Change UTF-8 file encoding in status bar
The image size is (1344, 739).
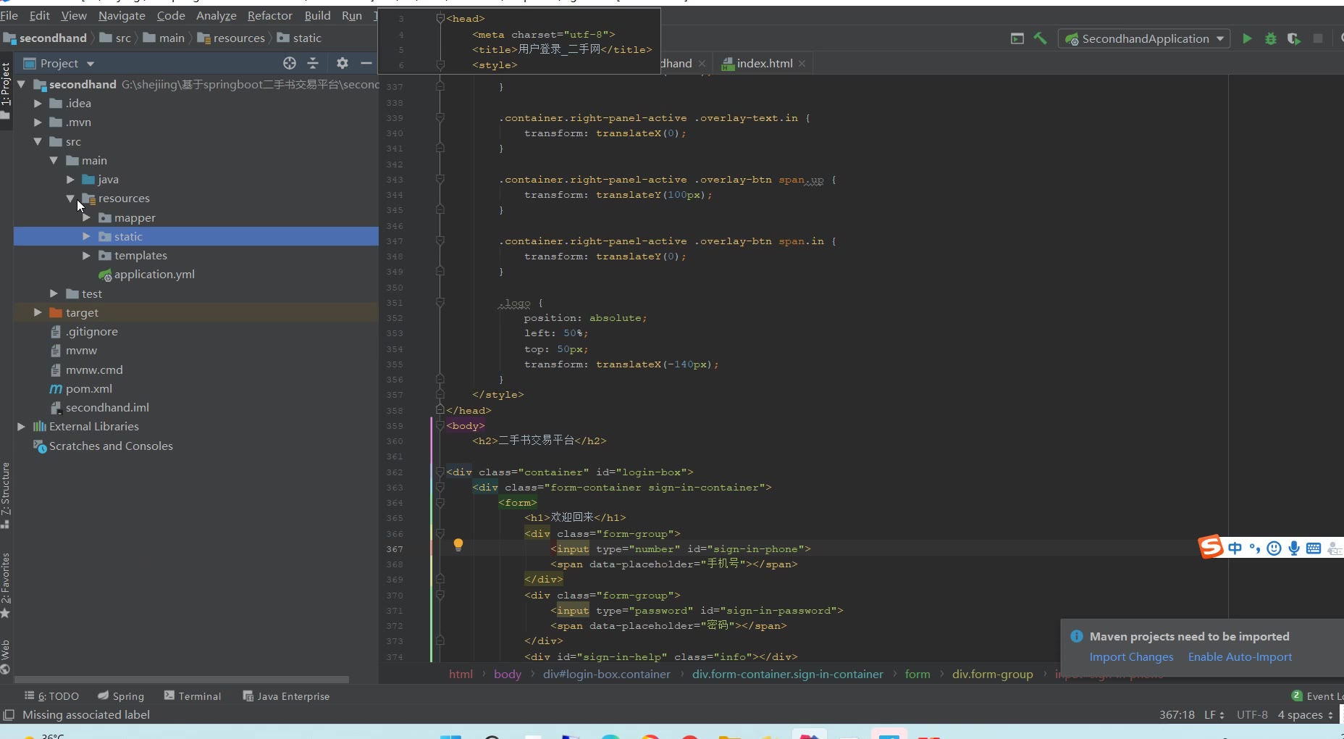coord(1252,715)
